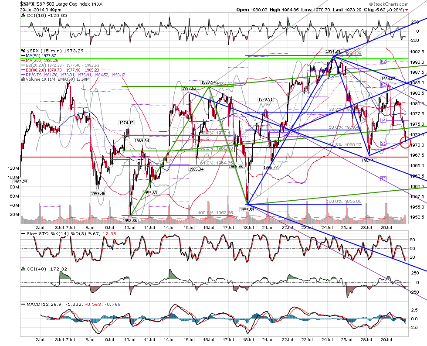Click the Chg -5.62 (-0.28%) value
This screenshot has height=346, width=427.
point(384,10)
